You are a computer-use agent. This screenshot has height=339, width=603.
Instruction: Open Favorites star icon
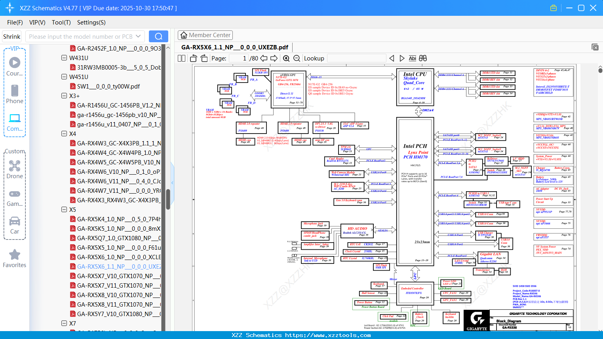tap(15, 254)
